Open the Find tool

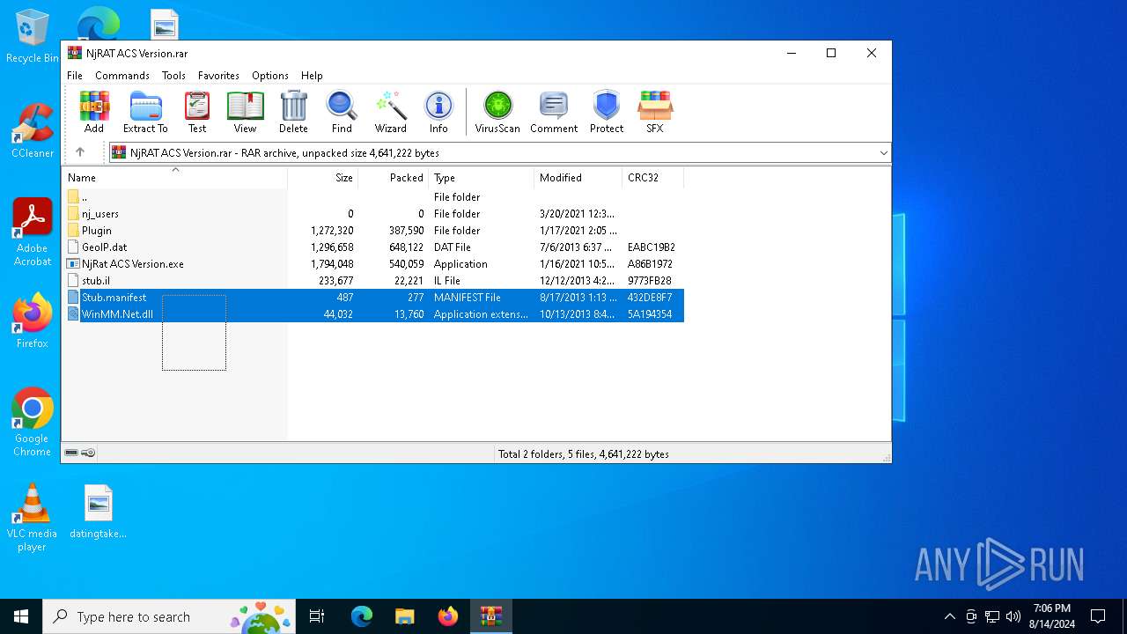coord(342,112)
